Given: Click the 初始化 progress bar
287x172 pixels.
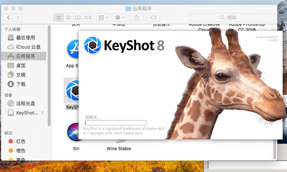Looking at the screenshot, I should pyautogui.click(x=116, y=123).
